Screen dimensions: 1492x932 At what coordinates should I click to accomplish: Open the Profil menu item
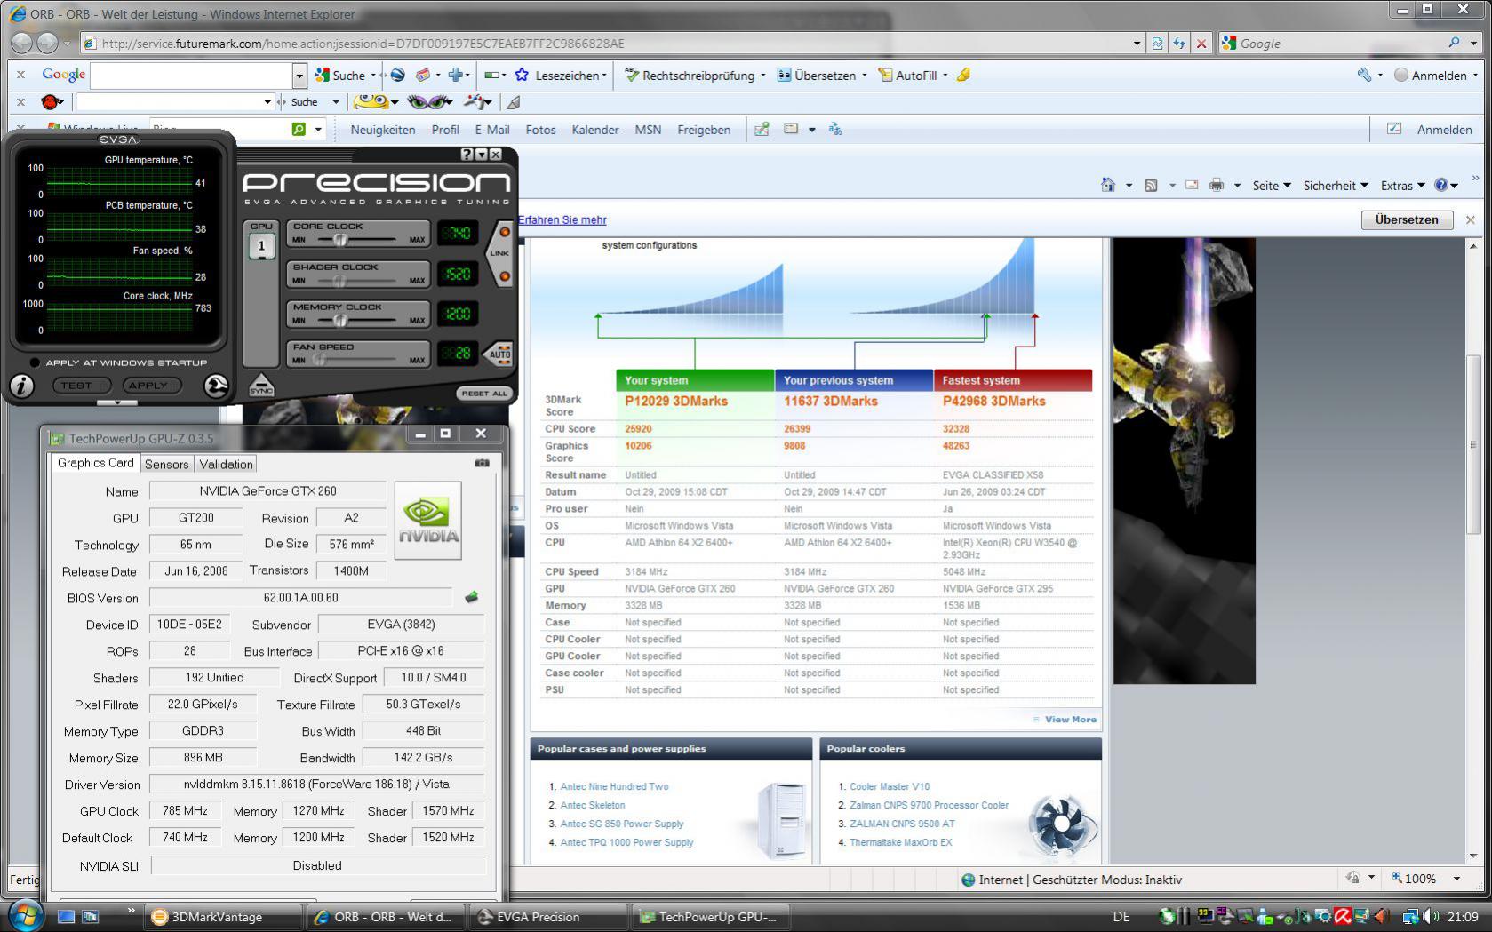(445, 130)
